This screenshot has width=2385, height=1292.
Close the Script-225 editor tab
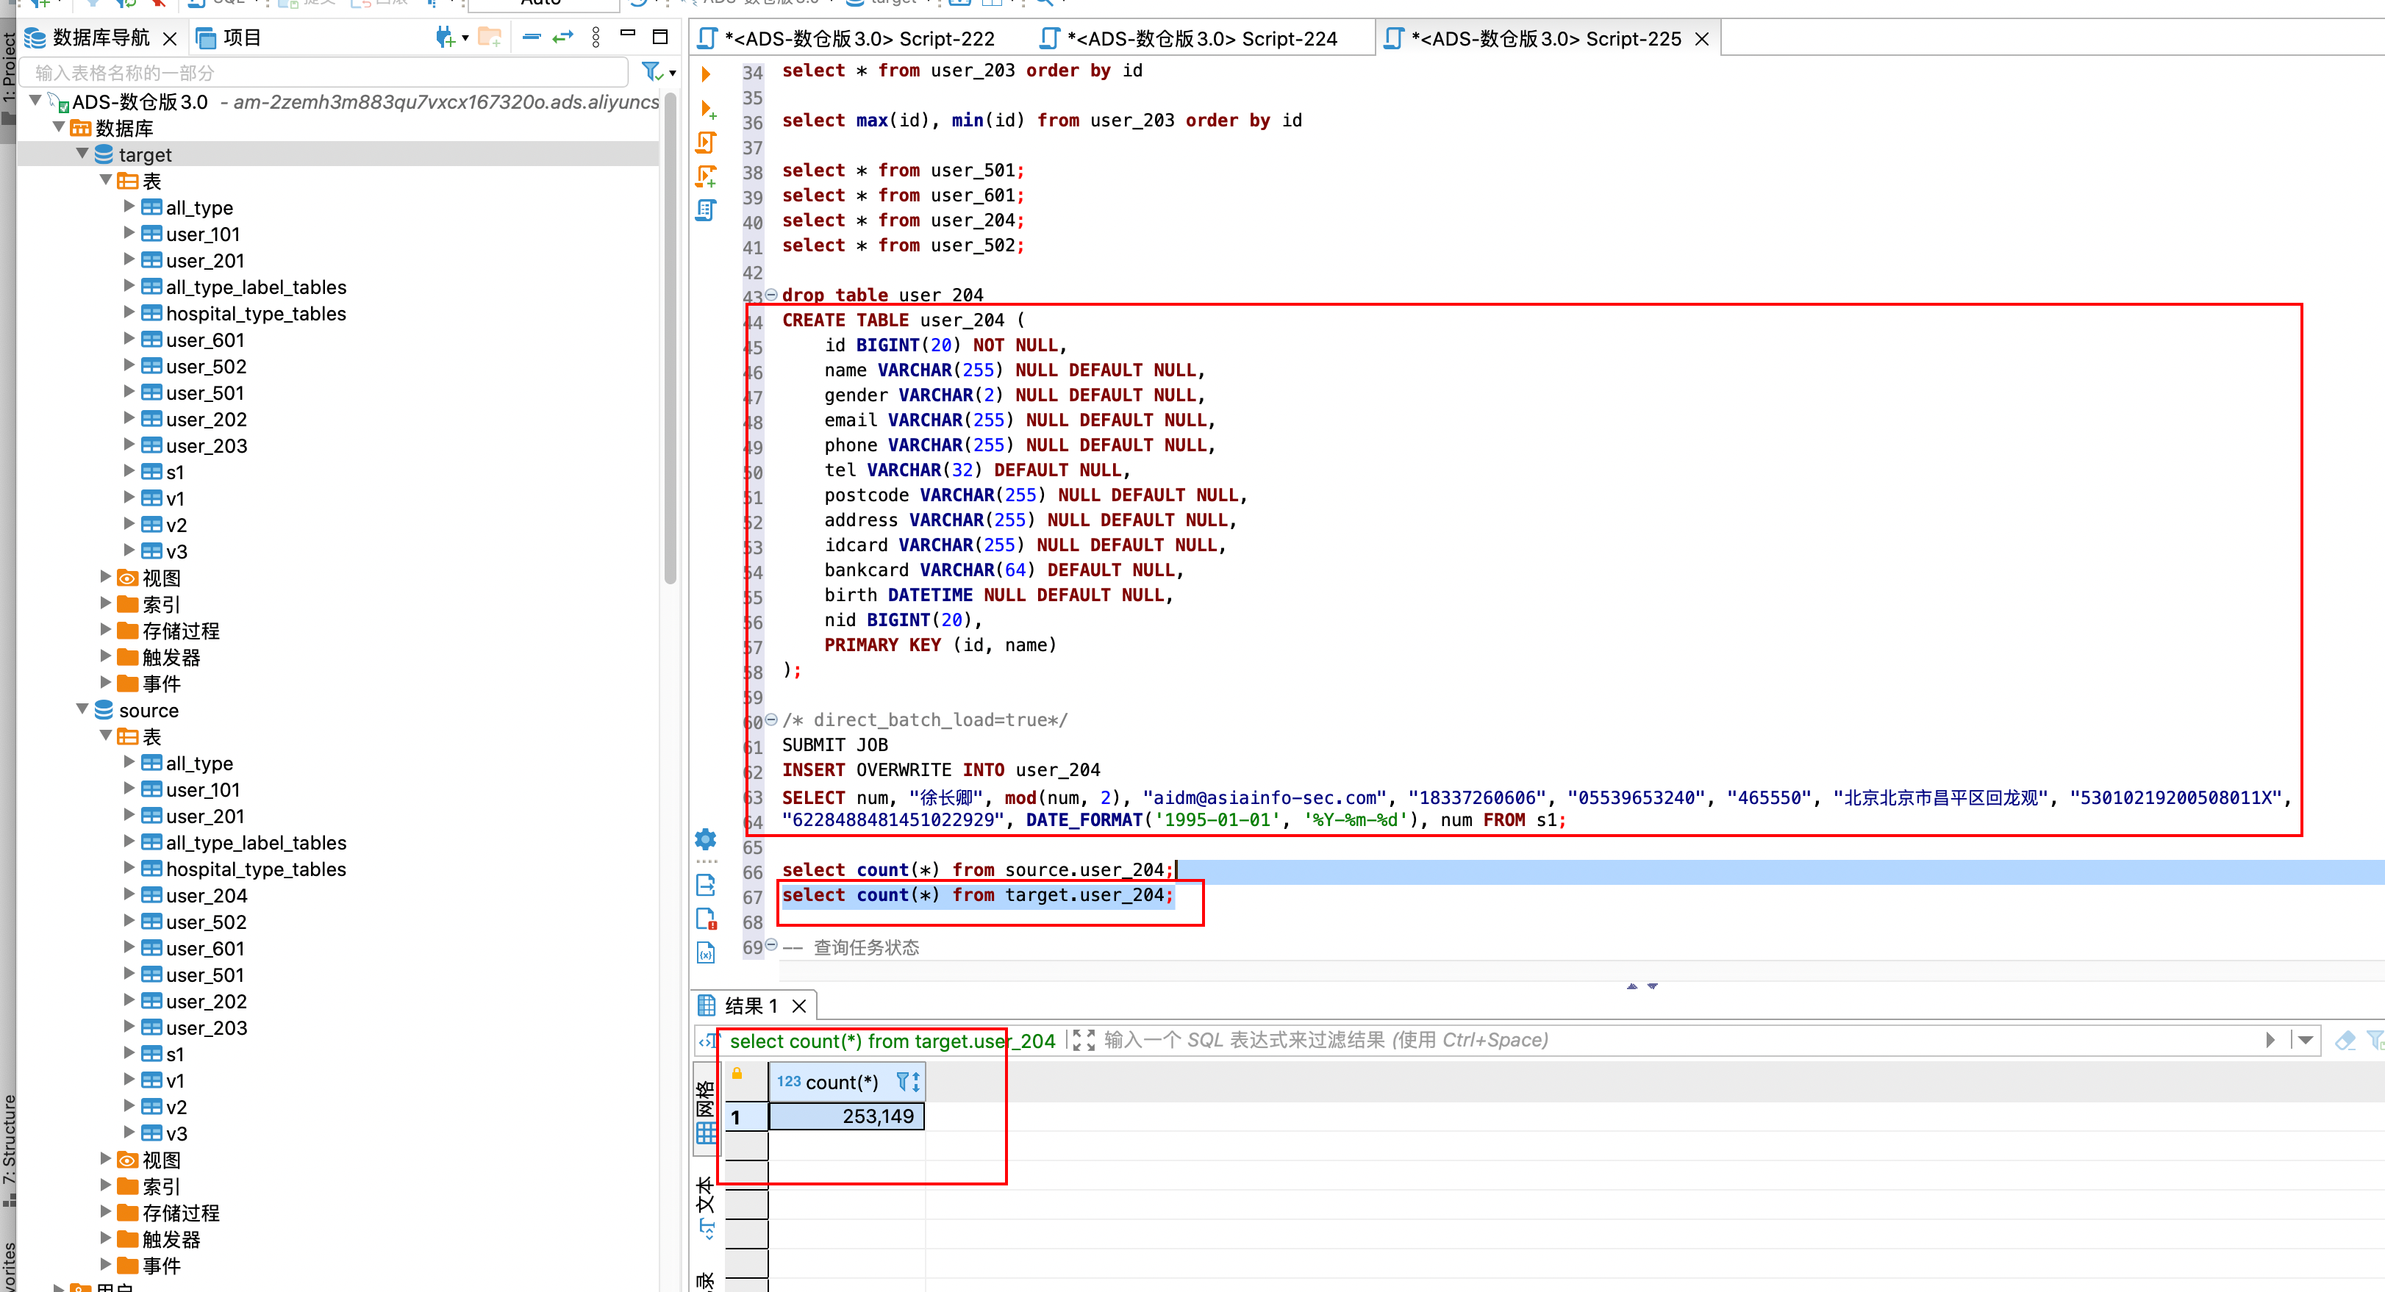(x=1702, y=39)
